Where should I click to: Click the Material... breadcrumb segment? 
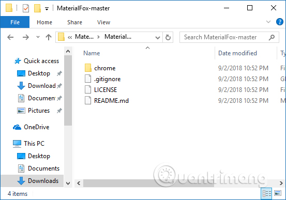coord(118,37)
